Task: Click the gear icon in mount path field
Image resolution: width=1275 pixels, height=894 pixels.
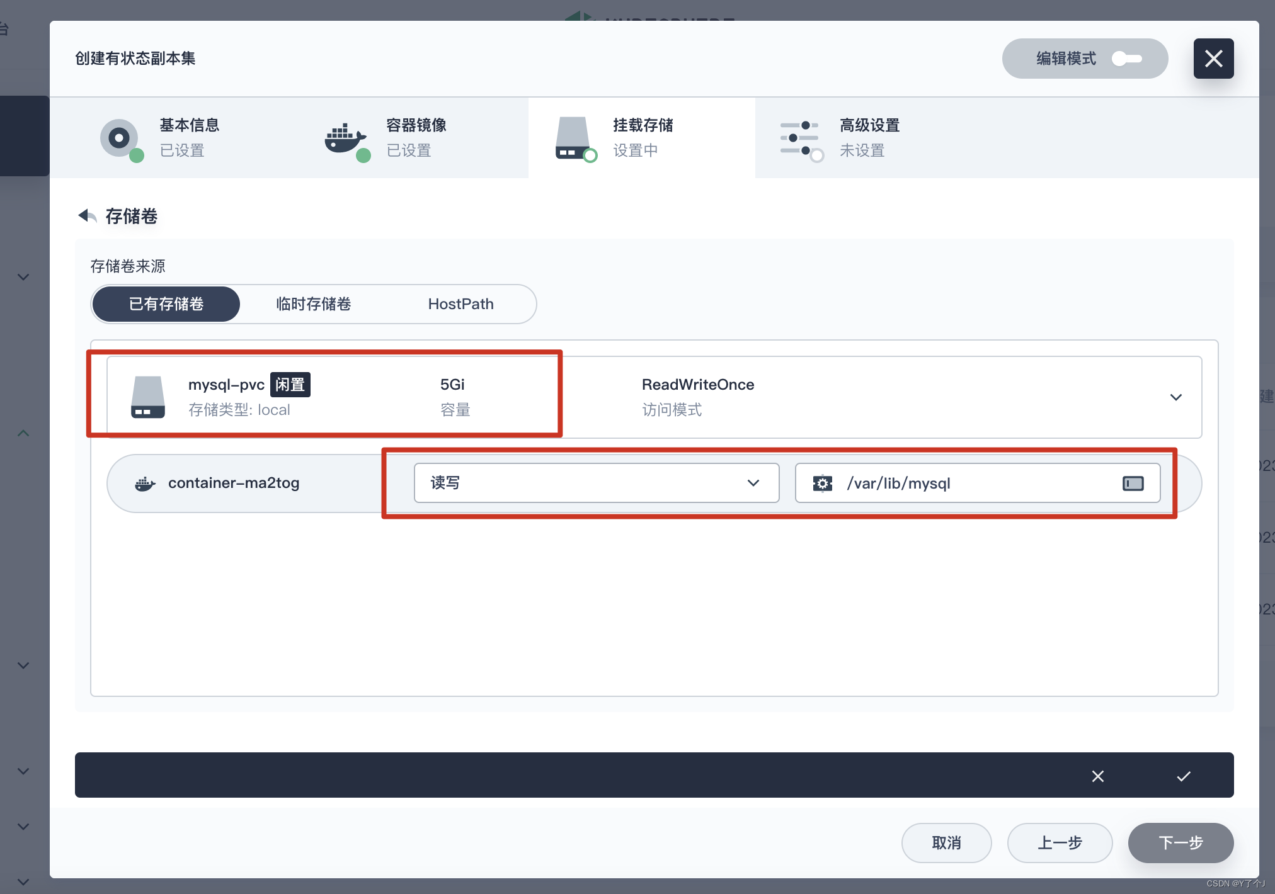Action: [823, 484]
